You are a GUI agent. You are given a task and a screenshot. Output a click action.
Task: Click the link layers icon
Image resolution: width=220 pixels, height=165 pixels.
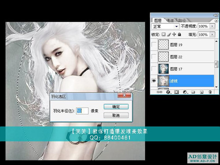(159, 92)
